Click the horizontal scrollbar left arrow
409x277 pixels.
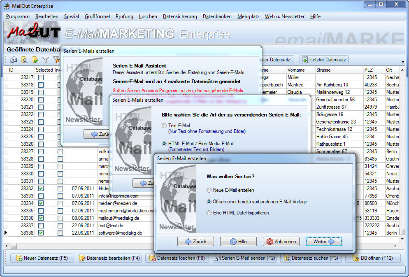7,246
